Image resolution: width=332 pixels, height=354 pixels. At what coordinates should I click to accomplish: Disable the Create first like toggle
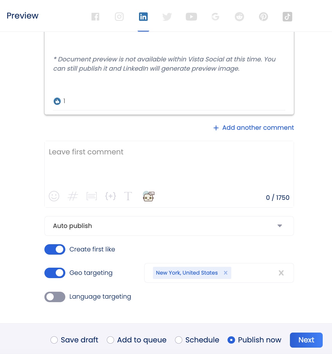55,249
